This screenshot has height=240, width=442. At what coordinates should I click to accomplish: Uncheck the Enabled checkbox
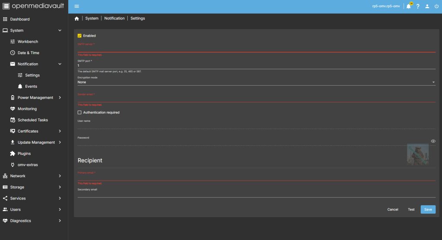pos(79,36)
